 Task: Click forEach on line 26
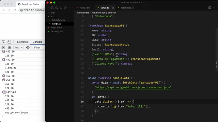pos(109,102)
